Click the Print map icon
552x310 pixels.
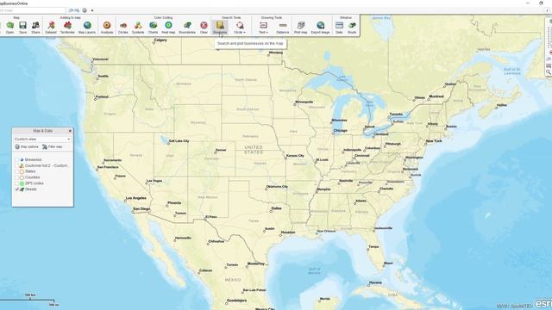(301, 28)
